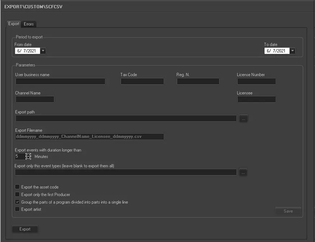Select the Reg. N. input box
Viewport: 315px width, 242px height.
coord(198,82)
